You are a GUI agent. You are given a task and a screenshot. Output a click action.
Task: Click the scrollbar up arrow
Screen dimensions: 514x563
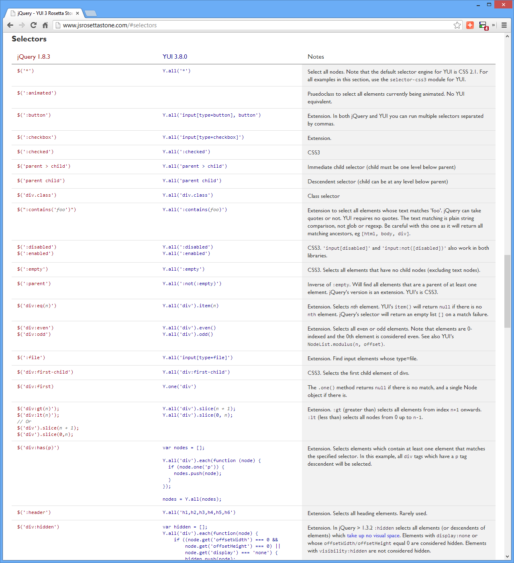(x=508, y=36)
